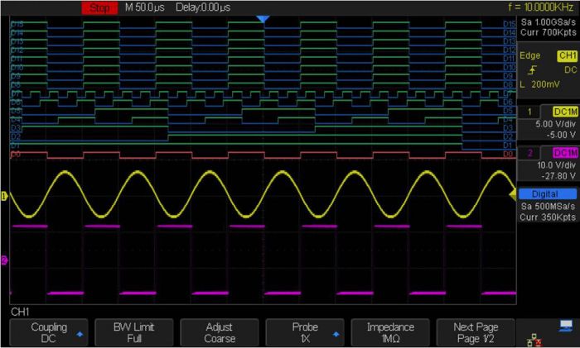Click the computer remote connection icon
Viewport: 580px width, 348px height.
pyautogui.click(x=564, y=327)
